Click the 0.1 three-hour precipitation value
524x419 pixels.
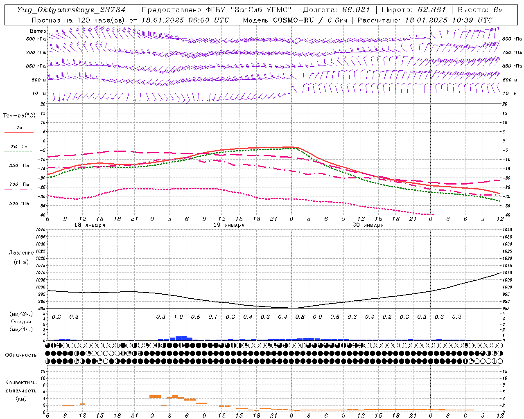[x=213, y=317]
